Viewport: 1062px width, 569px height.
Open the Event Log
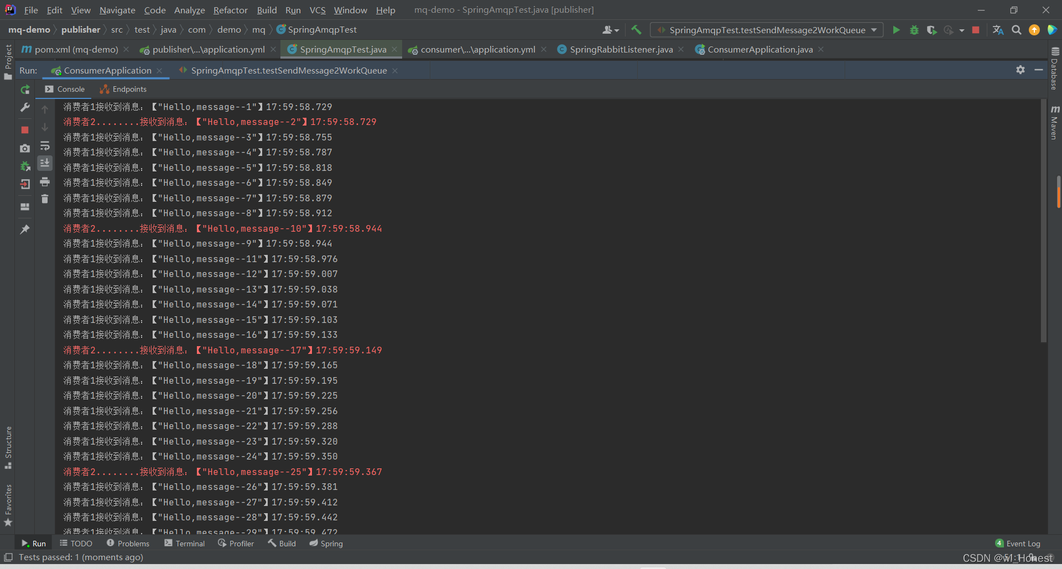(x=1018, y=544)
